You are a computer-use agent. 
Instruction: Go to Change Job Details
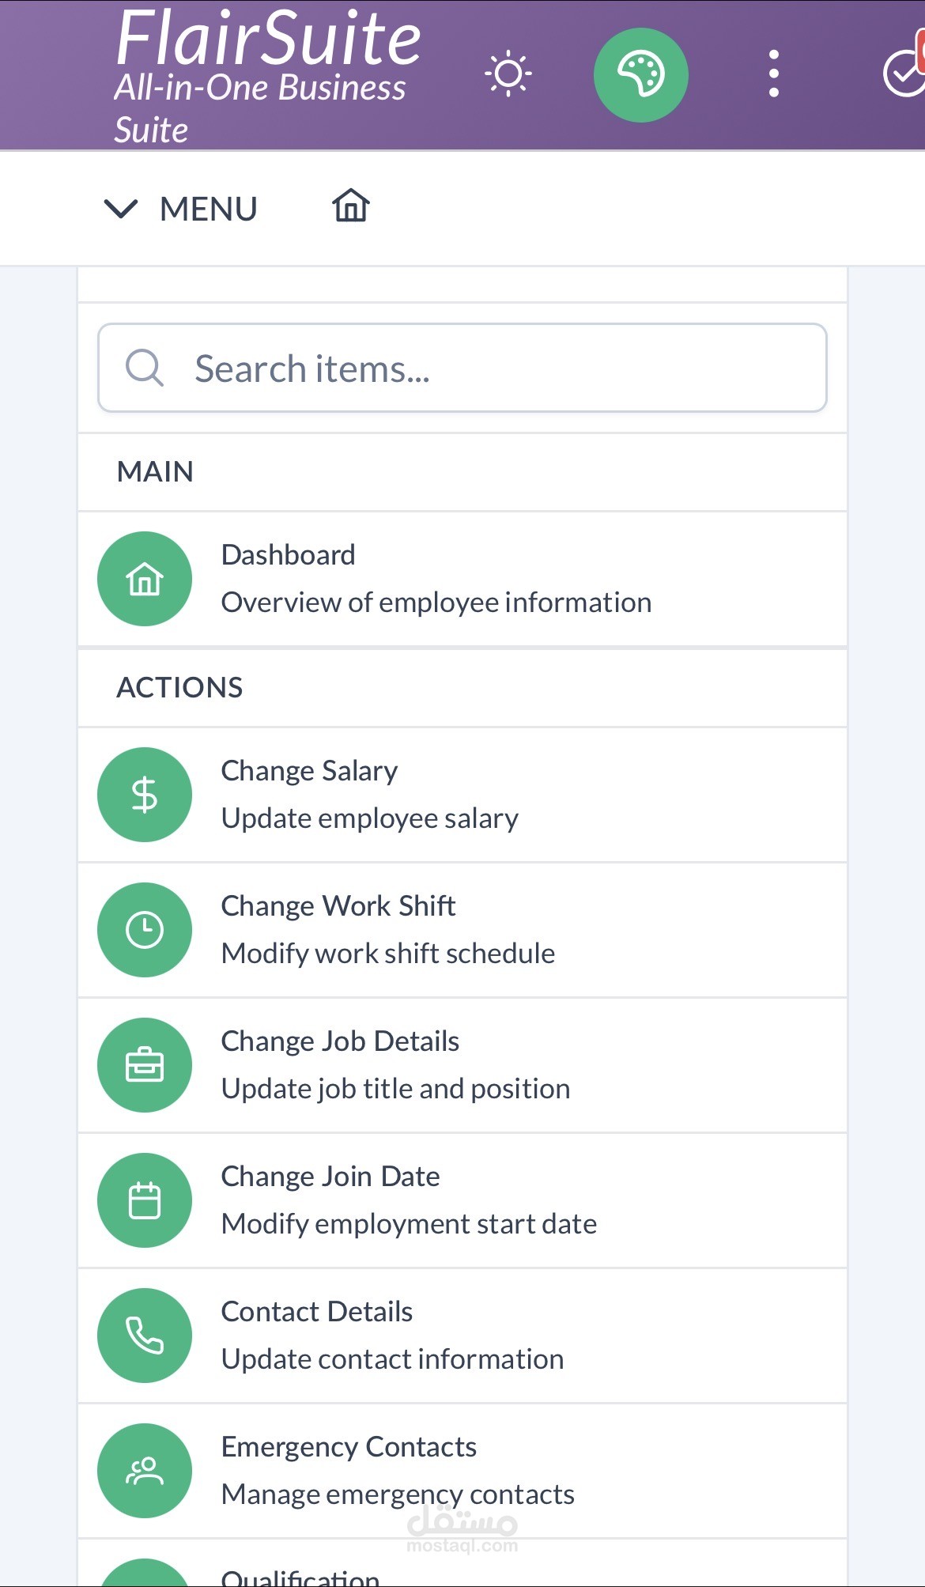point(395,1065)
